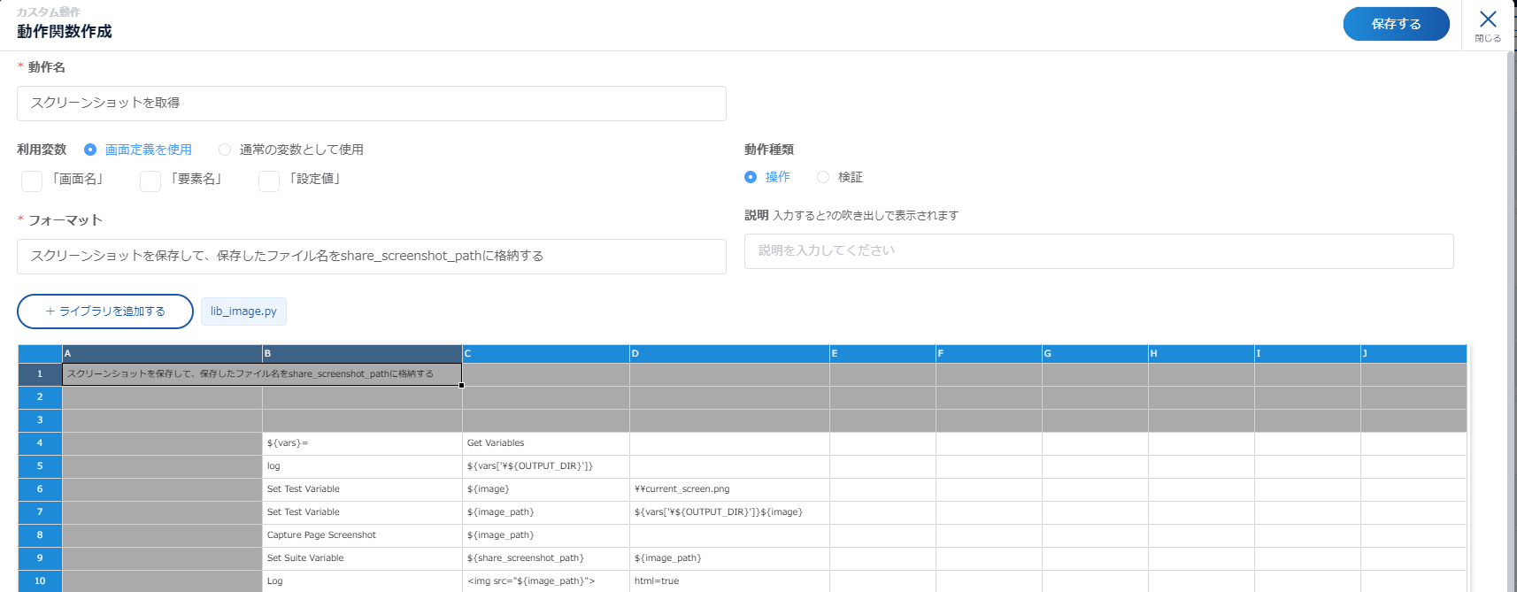Viewport: 1517px width, 592px height.
Task: Click the capitalized Log cell in row 10
Action: pos(362,581)
